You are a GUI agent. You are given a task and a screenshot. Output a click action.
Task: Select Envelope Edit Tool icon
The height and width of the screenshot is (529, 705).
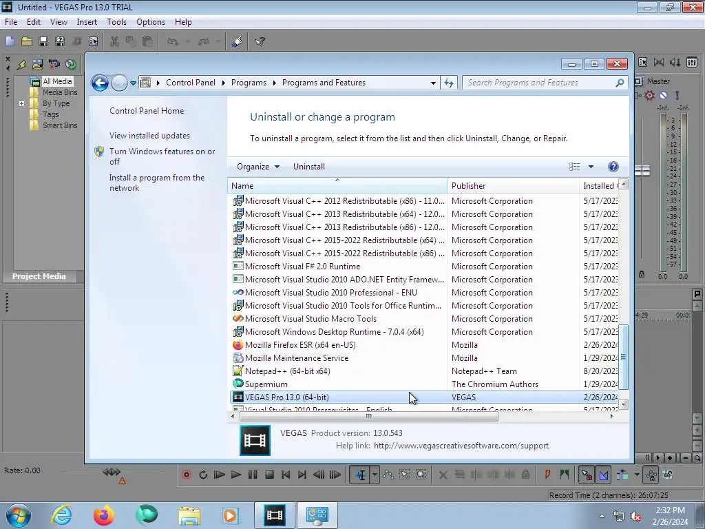click(x=388, y=475)
